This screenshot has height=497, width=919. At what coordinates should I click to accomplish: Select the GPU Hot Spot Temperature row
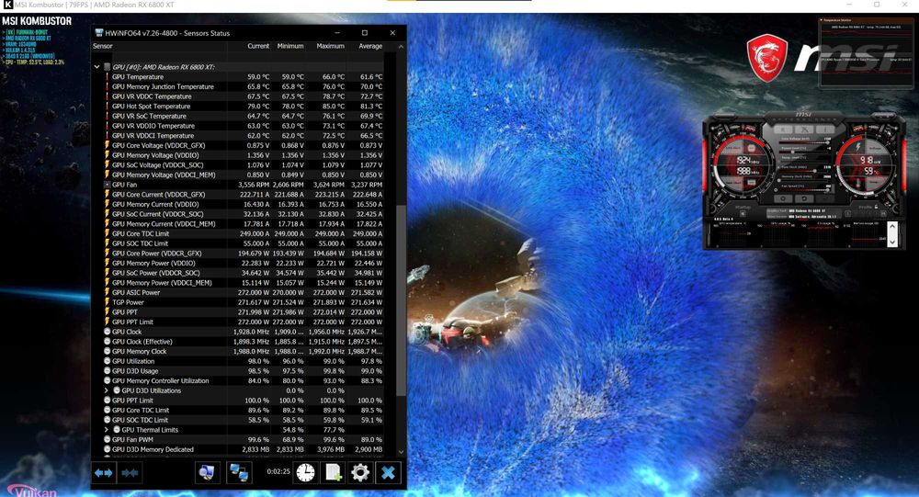pos(244,106)
